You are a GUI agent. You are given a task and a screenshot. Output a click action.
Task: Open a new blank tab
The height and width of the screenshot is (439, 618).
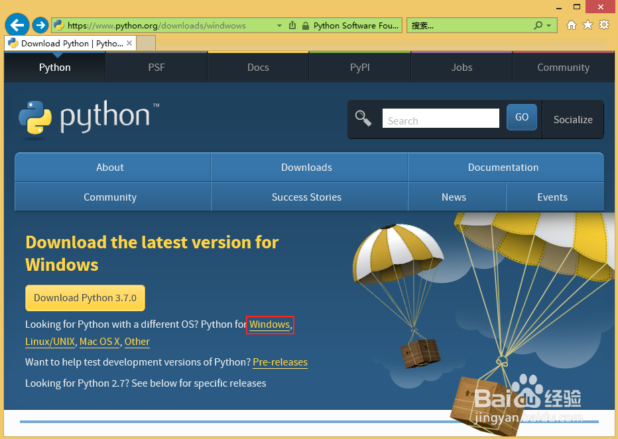tap(146, 43)
